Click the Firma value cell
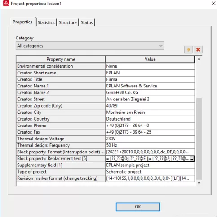 point(150,79)
